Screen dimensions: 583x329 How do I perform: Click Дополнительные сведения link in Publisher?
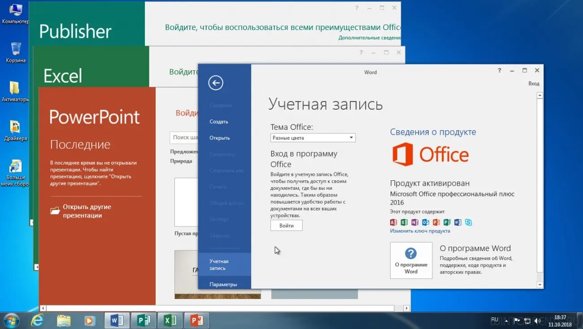click(x=370, y=38)
